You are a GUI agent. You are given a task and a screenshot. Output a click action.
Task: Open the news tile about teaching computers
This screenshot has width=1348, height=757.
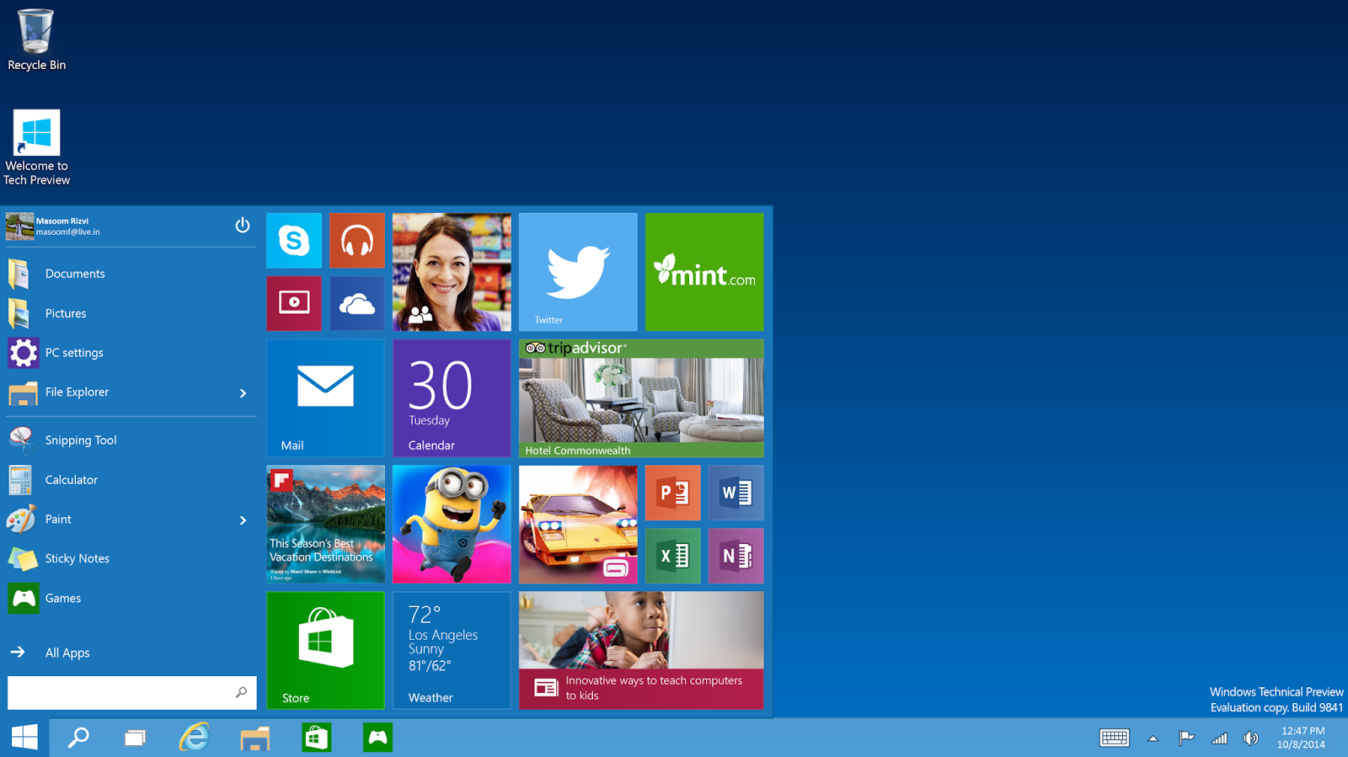[x=641, y=650]
